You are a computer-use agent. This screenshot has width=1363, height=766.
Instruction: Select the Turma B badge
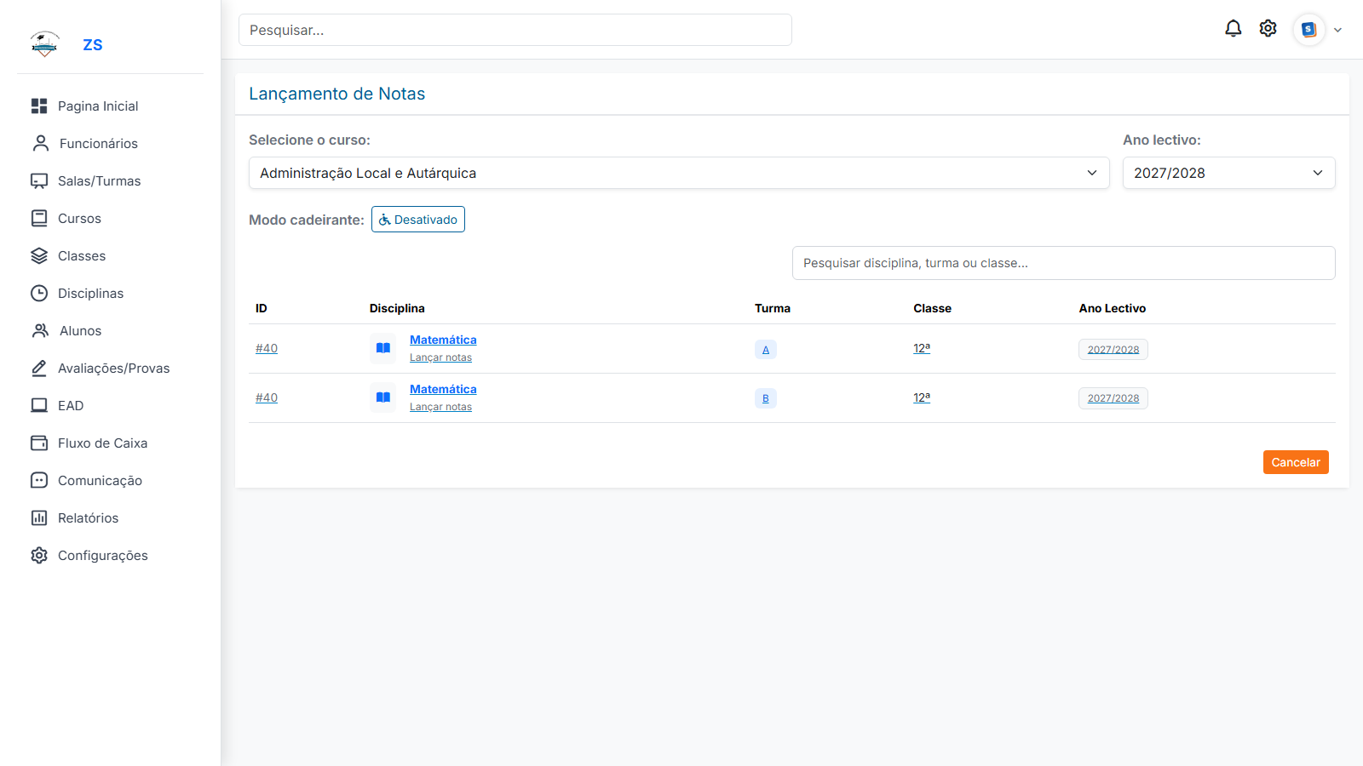[x=765, y=397]
